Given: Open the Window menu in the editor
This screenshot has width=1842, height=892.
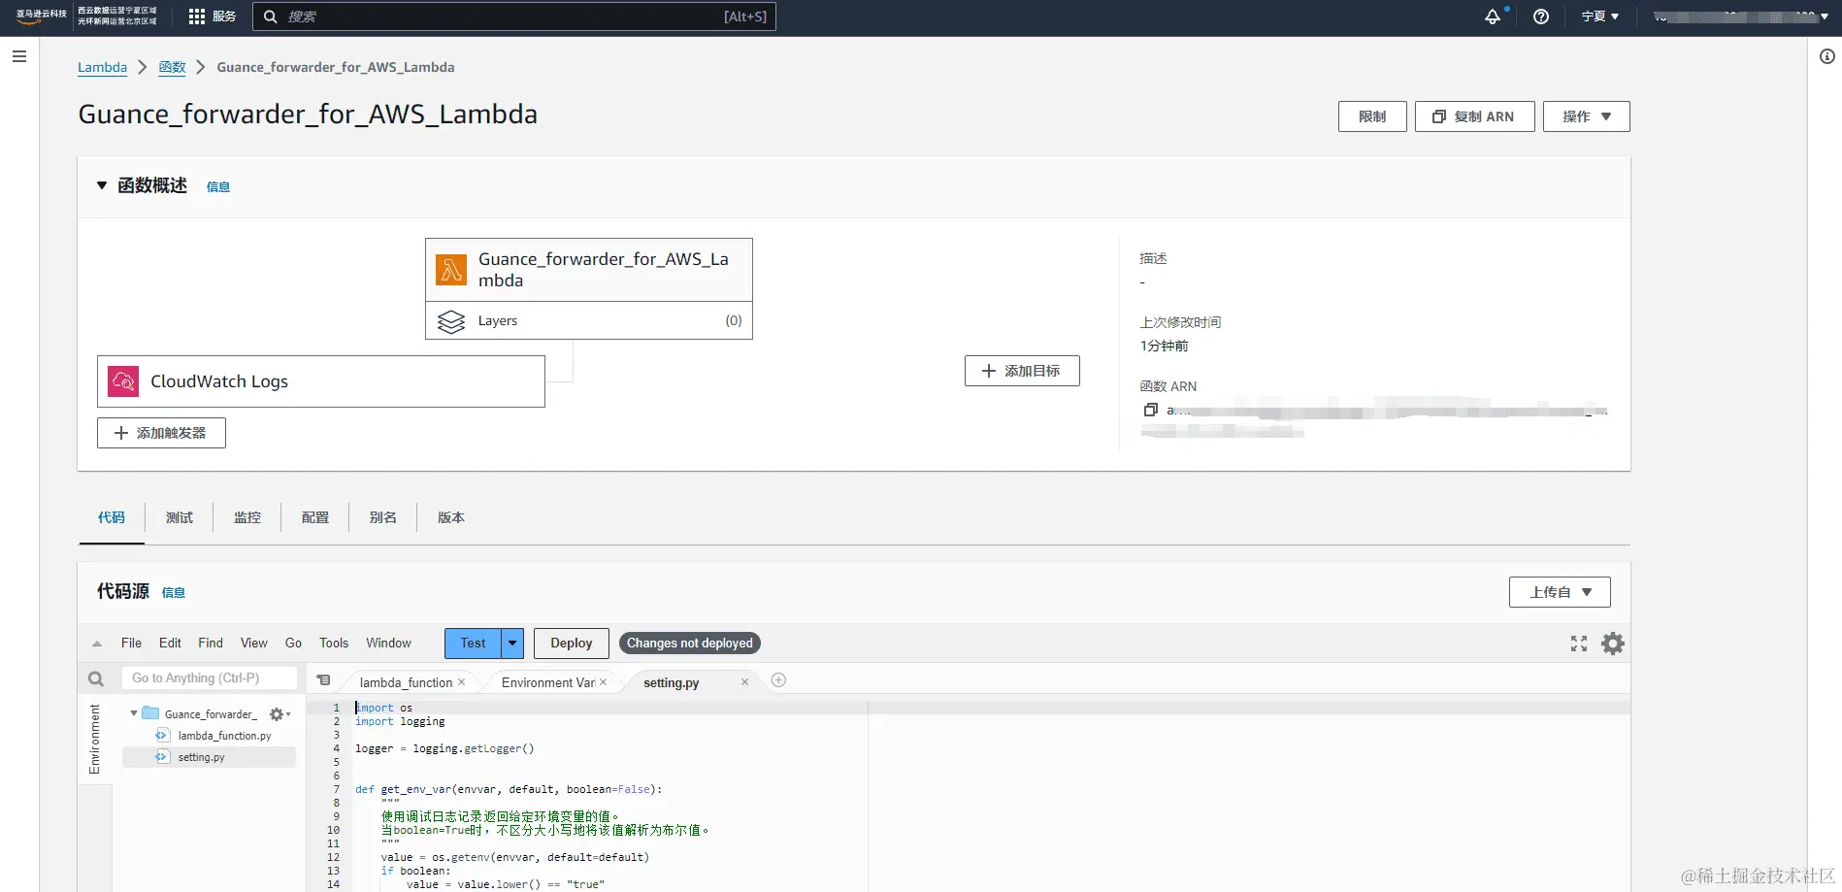Looking at the screenshot, I should [388, 644].
